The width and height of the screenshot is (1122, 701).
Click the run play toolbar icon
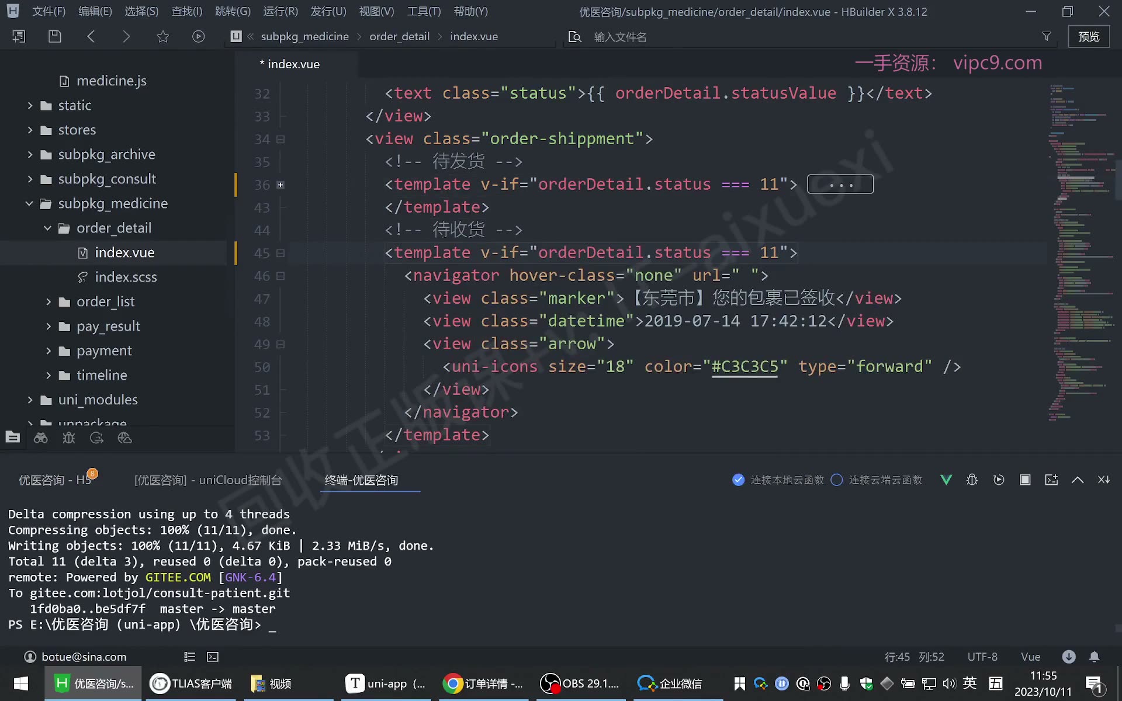tap(199, 36)
